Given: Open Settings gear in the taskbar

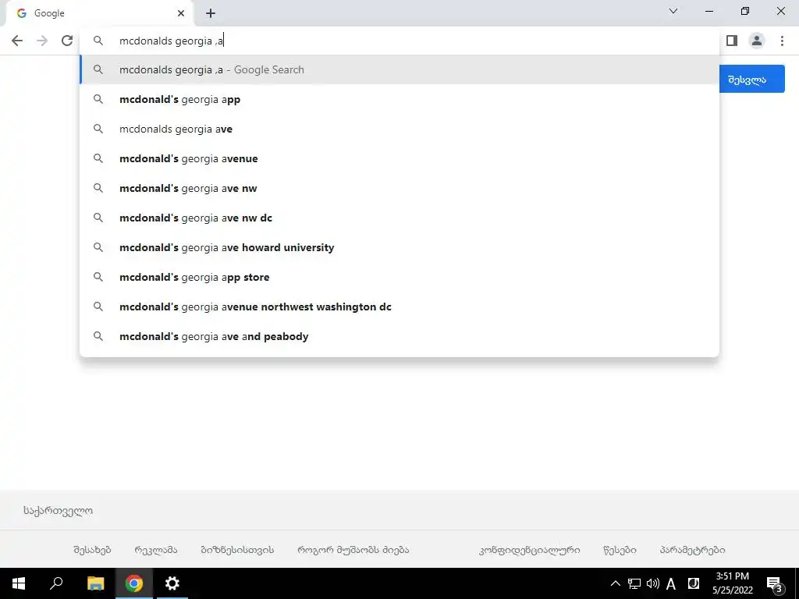Looking at the screenshot, I should (x=172, y=583).
